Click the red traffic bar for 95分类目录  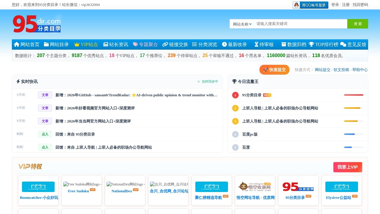[x=353, y=95]
